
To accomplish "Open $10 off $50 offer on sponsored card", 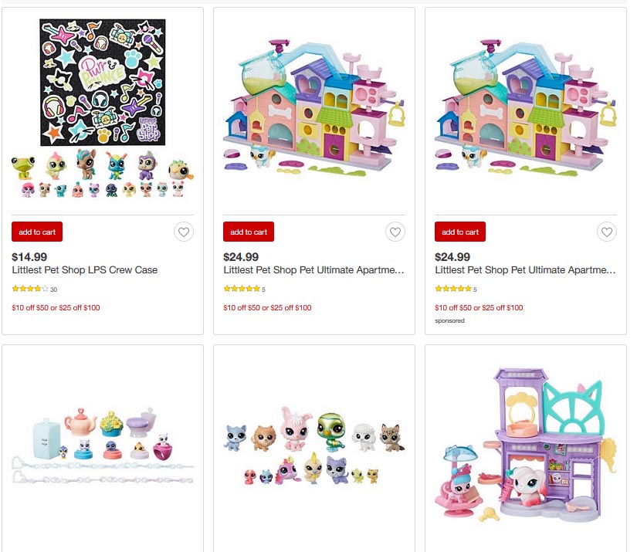I will pos(479,307).
